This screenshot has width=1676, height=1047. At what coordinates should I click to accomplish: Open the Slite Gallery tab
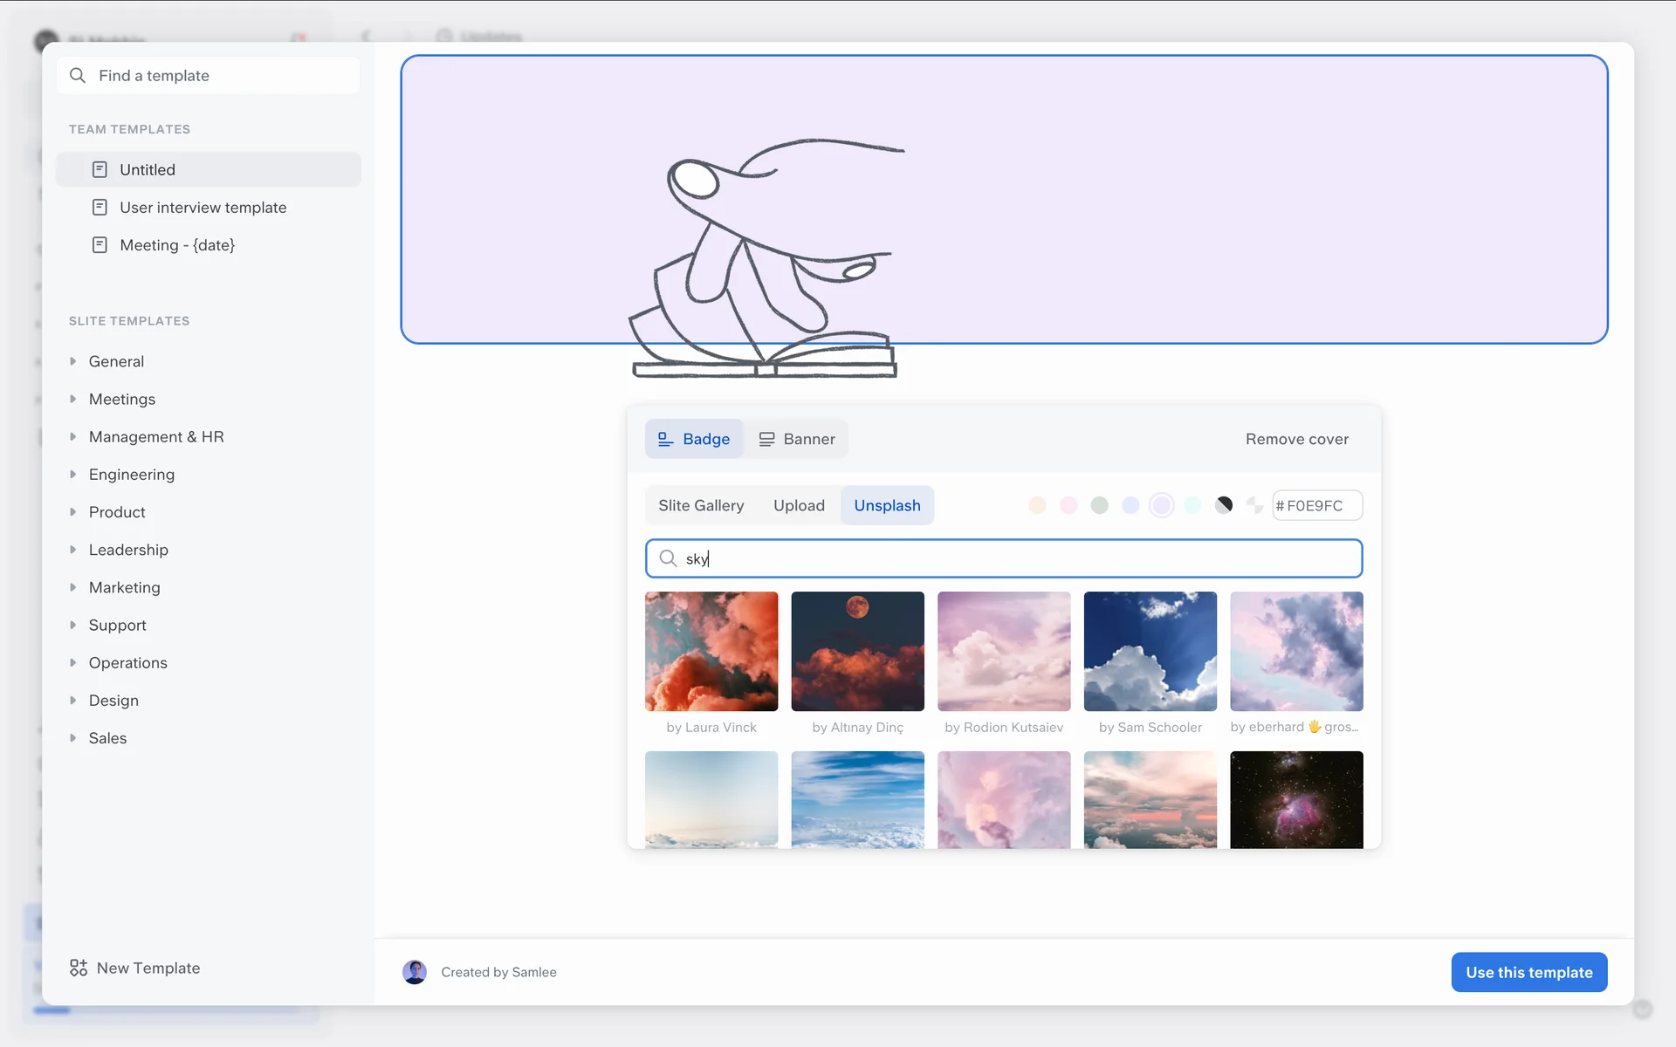pyautogui.click(x=701, y=505)
